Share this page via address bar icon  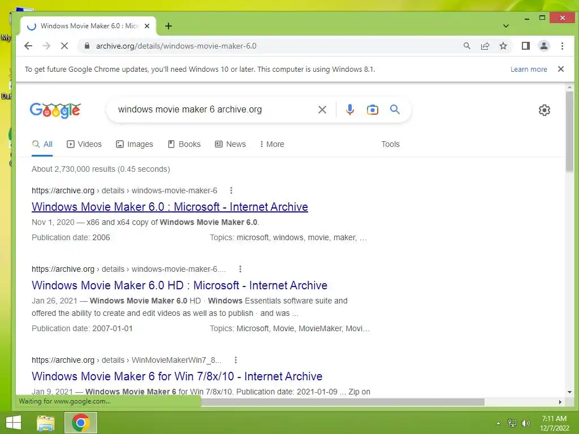click(485, 46)
